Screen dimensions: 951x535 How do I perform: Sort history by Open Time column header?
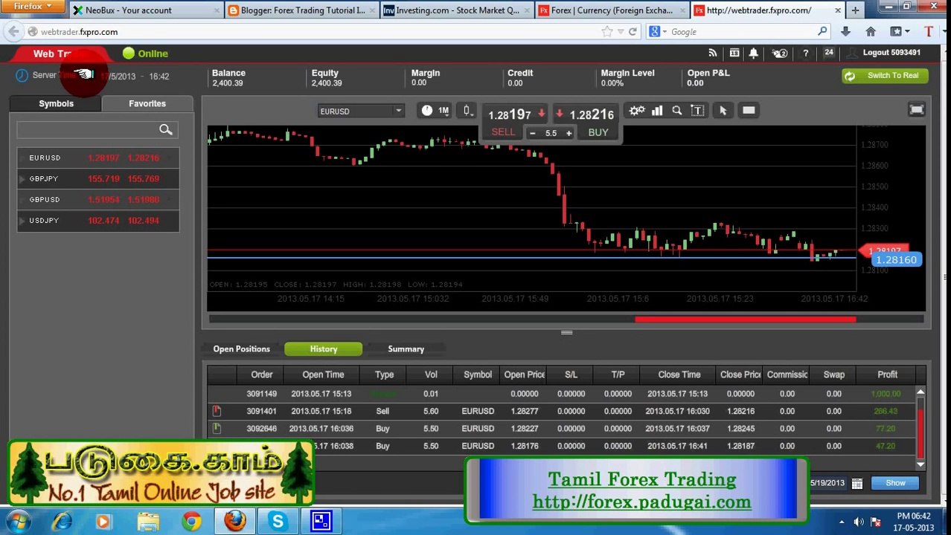coord(323,374)
